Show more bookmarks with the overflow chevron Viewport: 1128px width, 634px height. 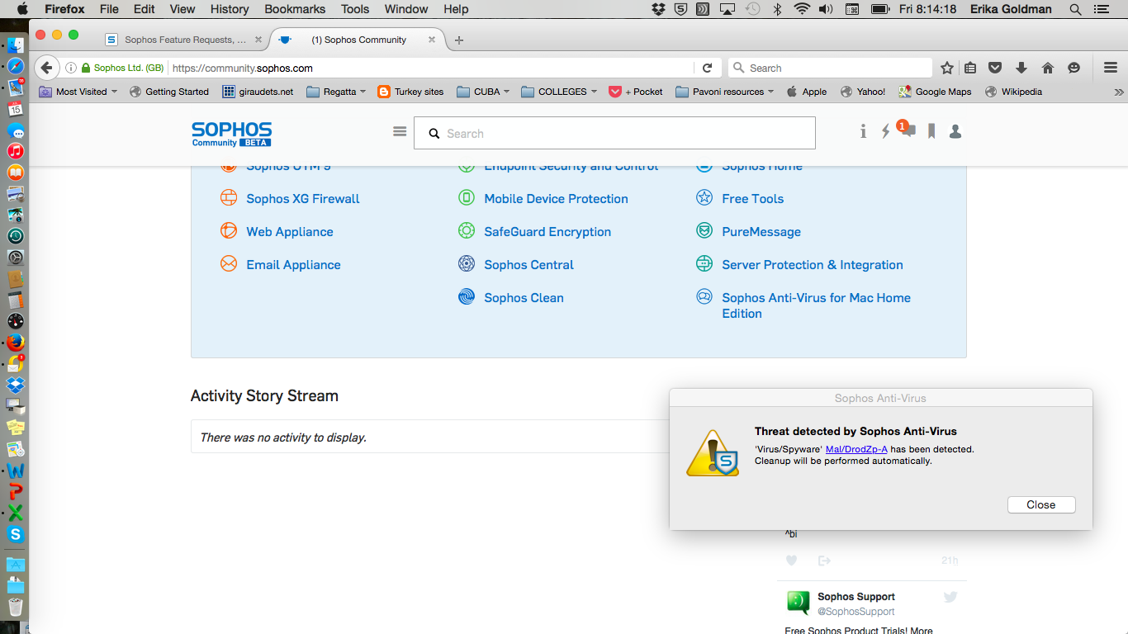(1119, 92)
